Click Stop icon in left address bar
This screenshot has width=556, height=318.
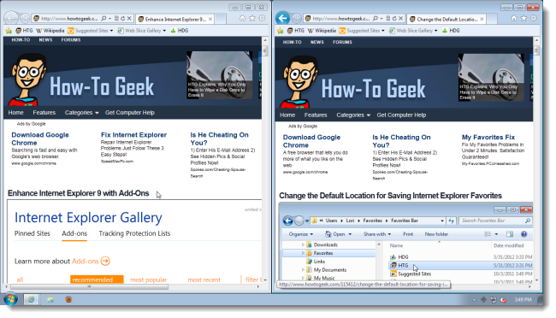(x=129, y=19)
